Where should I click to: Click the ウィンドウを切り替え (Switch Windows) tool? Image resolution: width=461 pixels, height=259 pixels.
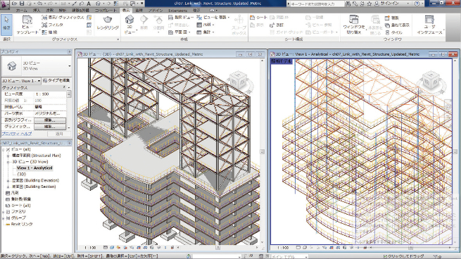(x=354, y=25)
